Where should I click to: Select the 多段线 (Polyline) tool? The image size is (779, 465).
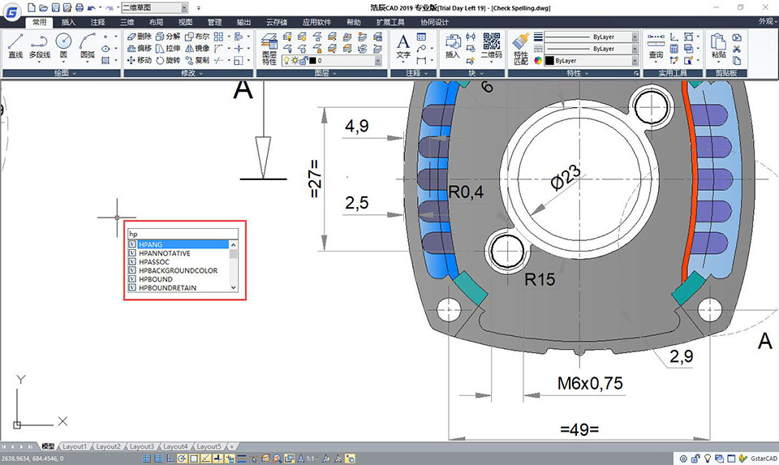[x=39, y=45]
